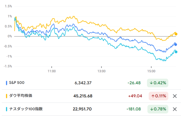181x116 pixels.
Task: Remove ダウ平均株価 with its X icon
Action: [174, 96]
